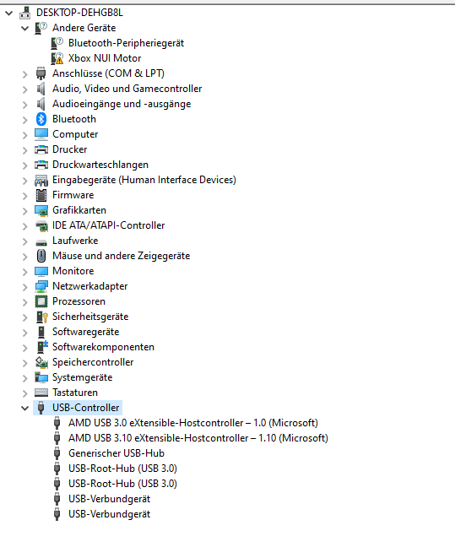
Task: Click the IDE ATA/ATAPI-Controller icon
Action: [x=41, y=225]
